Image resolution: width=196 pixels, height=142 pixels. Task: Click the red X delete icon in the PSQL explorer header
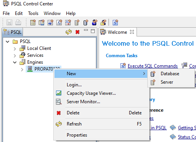click(x=77, y=32)
